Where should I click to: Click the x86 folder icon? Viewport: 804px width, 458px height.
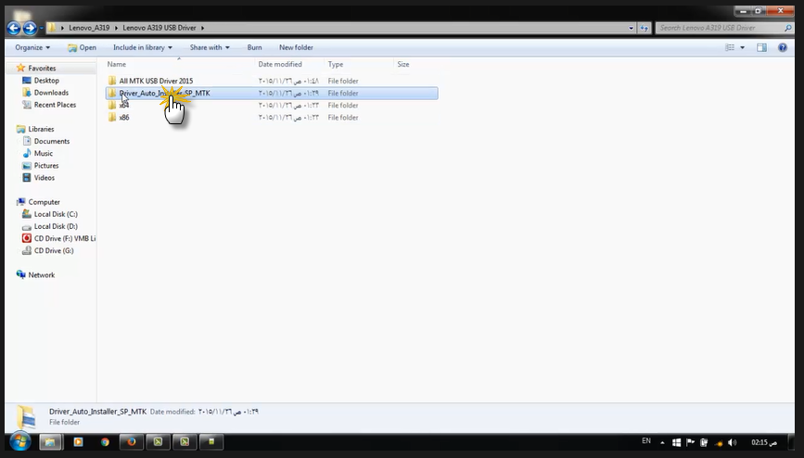112,118
